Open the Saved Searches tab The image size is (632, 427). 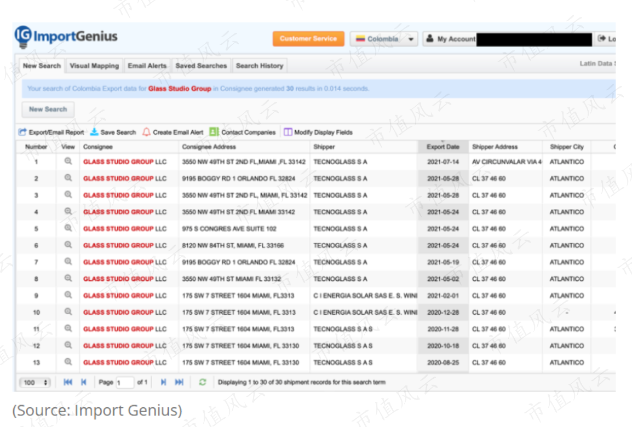(201, 66)
